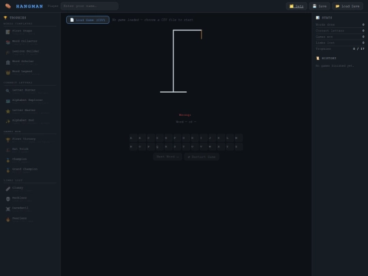This screenshot has height=276, width=368.
Task: Click the 'No games finished yet' text
Action: coord(335,65)
